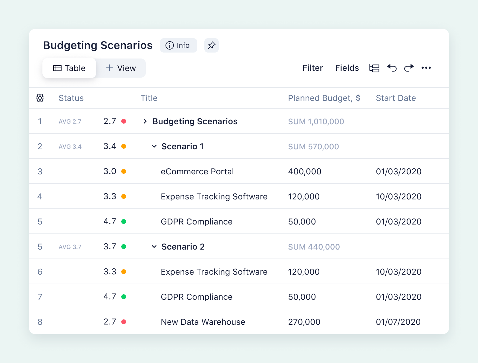The image size is (478, 363).
Task: Click the pin icon beside Info
Action: click(212, 45)
